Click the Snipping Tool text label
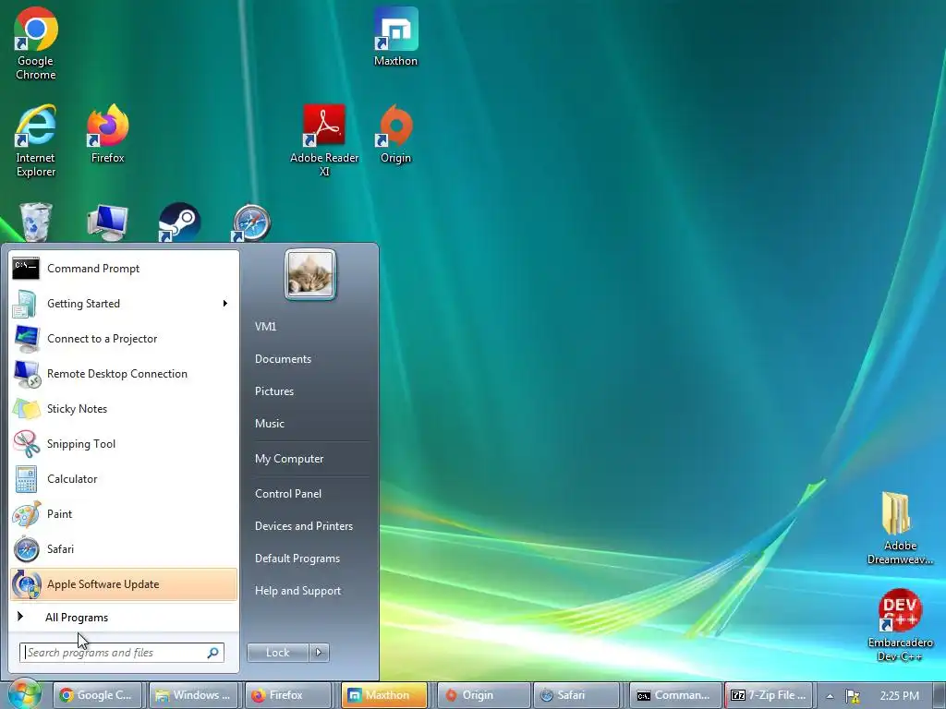The image size is (946, 709). [81, 444]
